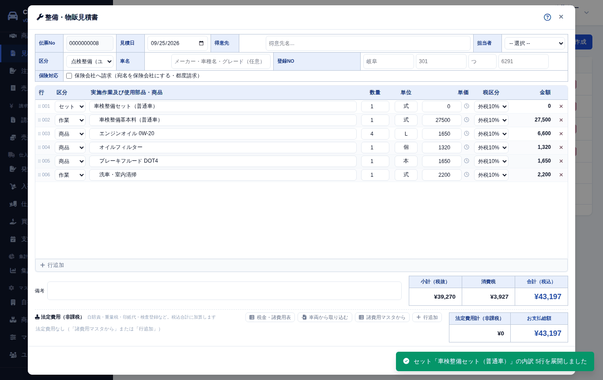Click the メーカー・車種名・グレード input

click(x=221, y=61)
